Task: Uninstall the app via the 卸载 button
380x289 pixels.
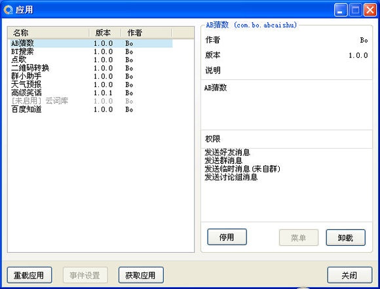Action: point(345,238)
